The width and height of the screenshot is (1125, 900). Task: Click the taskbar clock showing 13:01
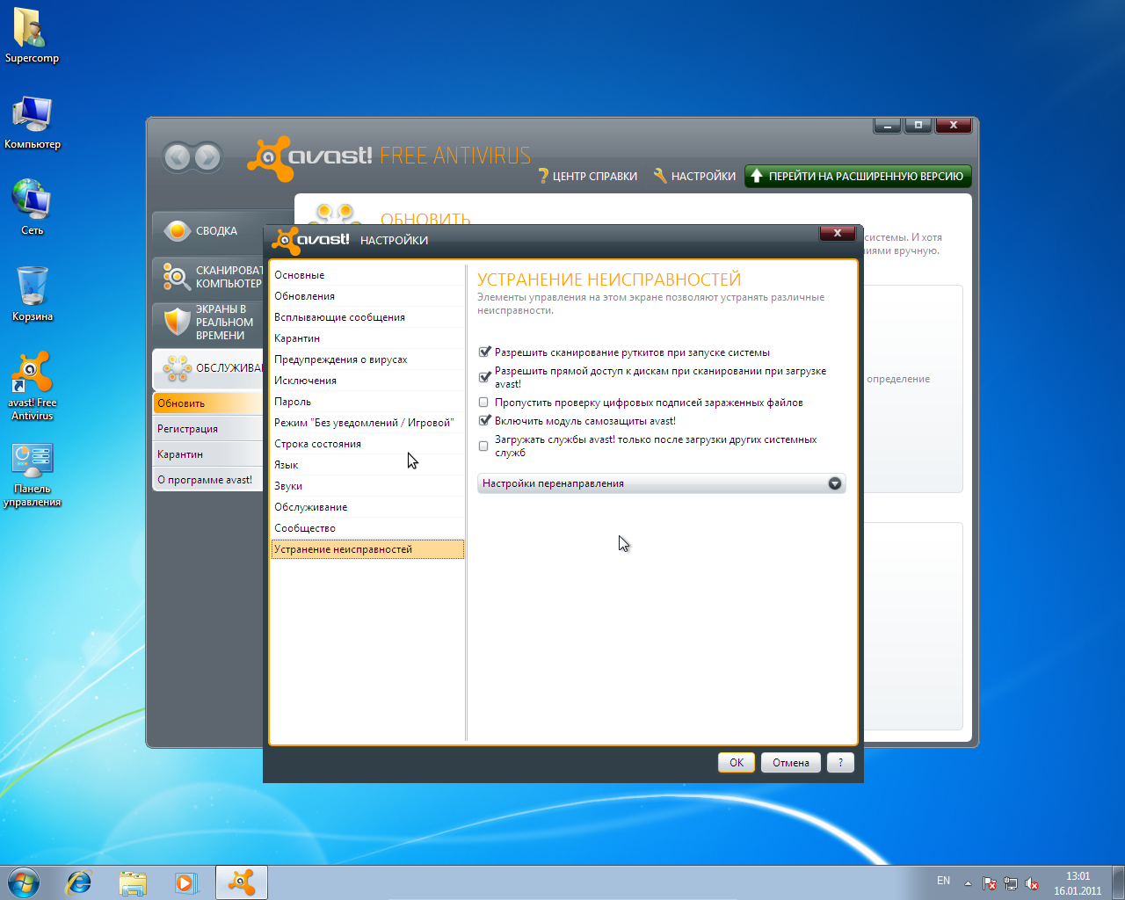[x=1078, y=883]
